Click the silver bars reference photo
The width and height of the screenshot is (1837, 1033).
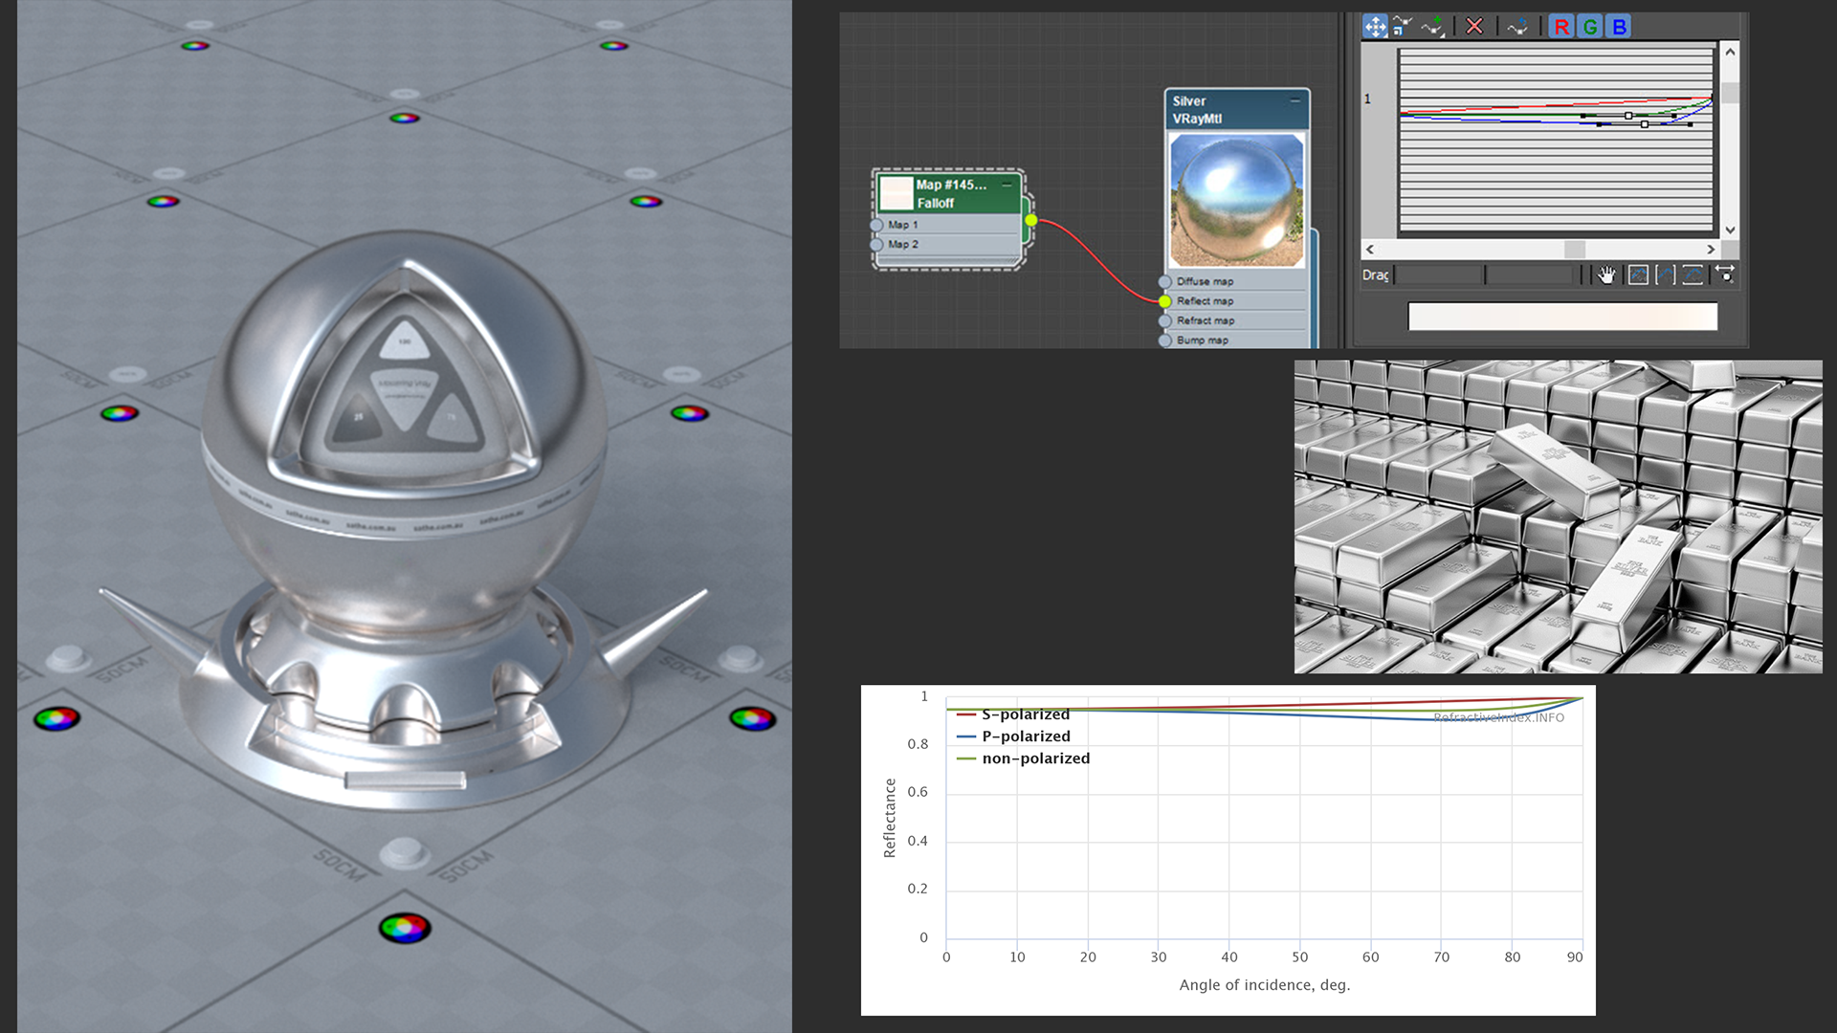click(x=1558, y=516)
